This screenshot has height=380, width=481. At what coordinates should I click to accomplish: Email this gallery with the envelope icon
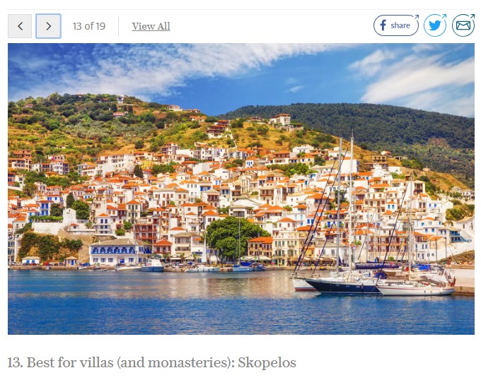coord(463,25)
